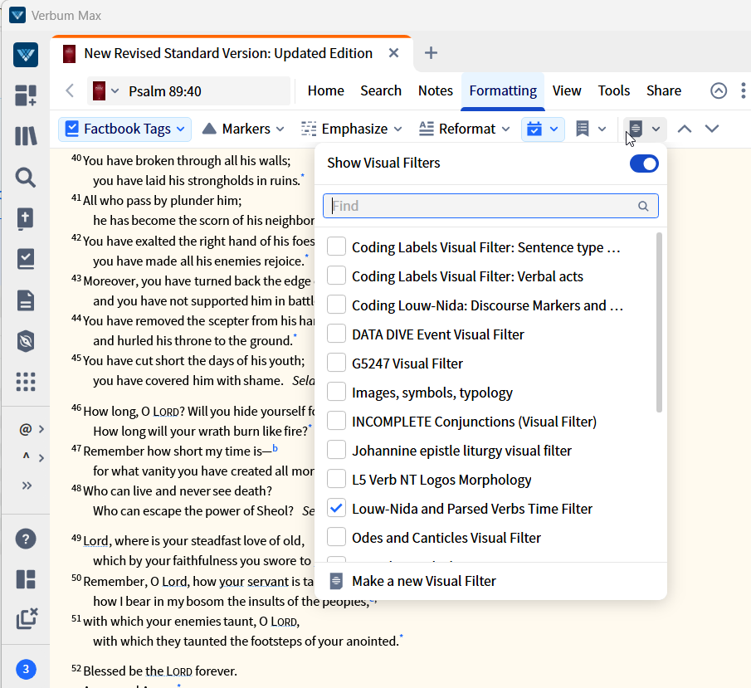Switch to the Share tab

coord(664,90)
